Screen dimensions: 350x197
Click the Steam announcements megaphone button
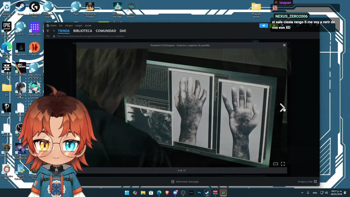[264, 26]
